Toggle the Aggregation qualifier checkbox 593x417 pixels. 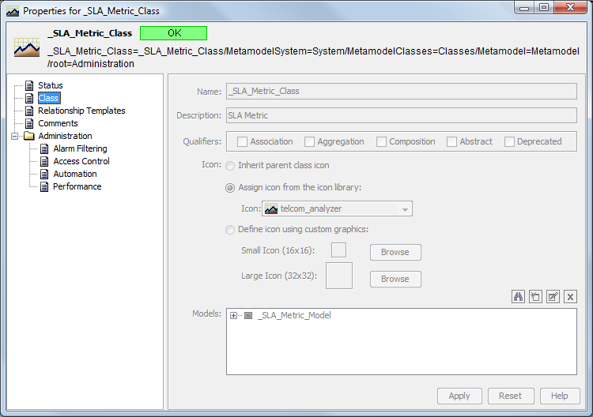[309, 141]
